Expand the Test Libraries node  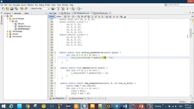(8, 37)
